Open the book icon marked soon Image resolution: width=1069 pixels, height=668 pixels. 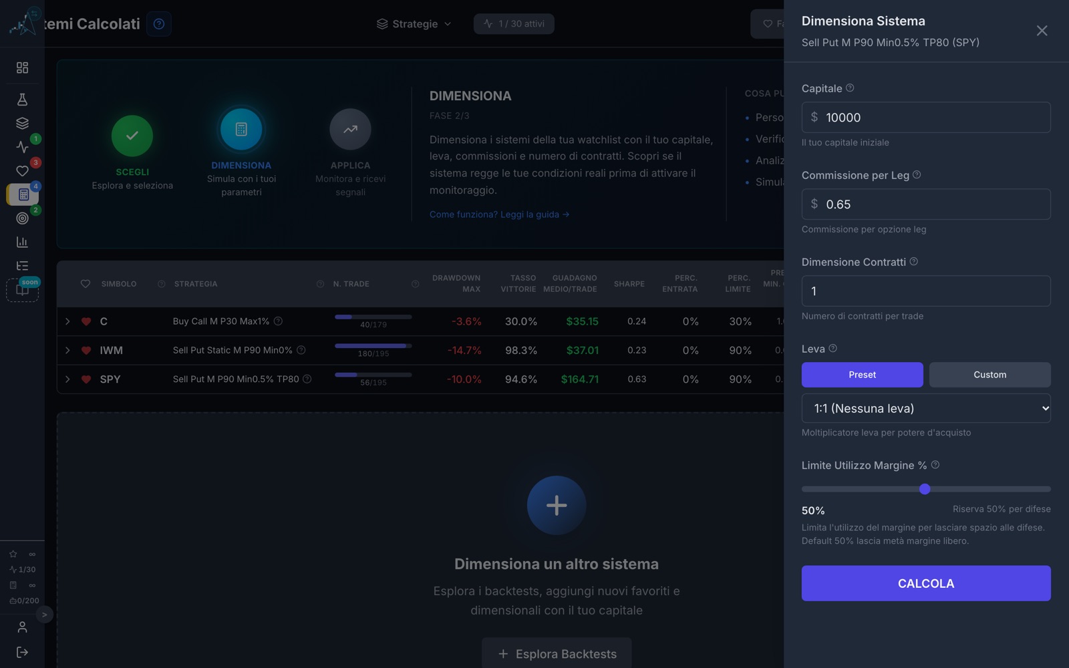[x=22, y=290]
